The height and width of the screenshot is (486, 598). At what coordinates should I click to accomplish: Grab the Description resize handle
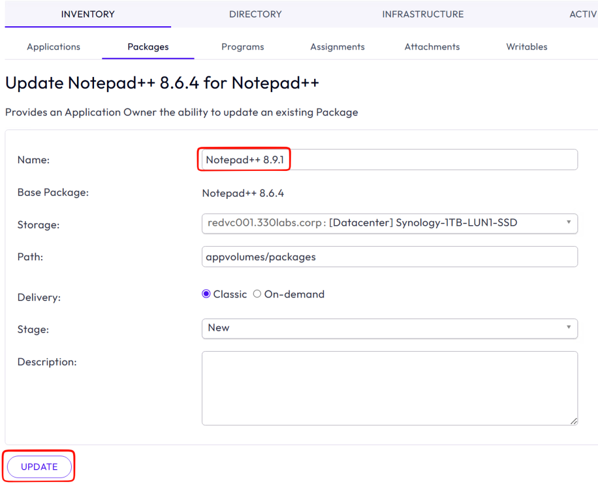tap(573, 421)
